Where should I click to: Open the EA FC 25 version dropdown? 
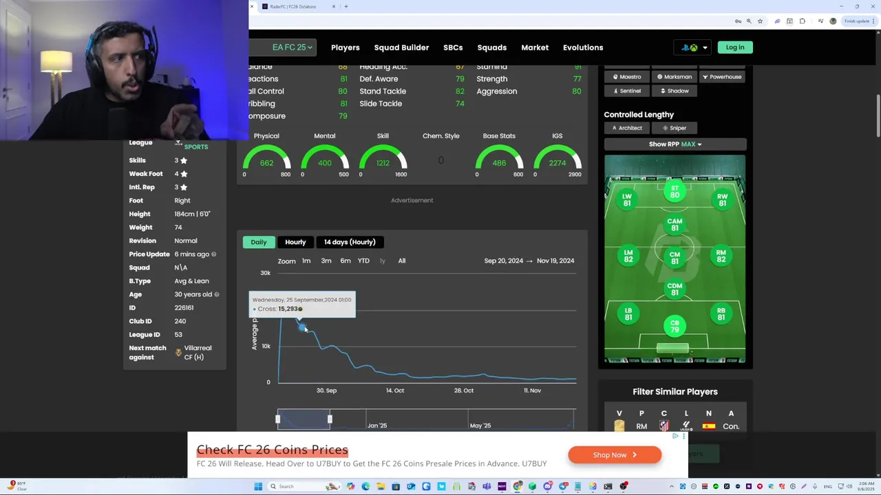[x=292, y=47]
